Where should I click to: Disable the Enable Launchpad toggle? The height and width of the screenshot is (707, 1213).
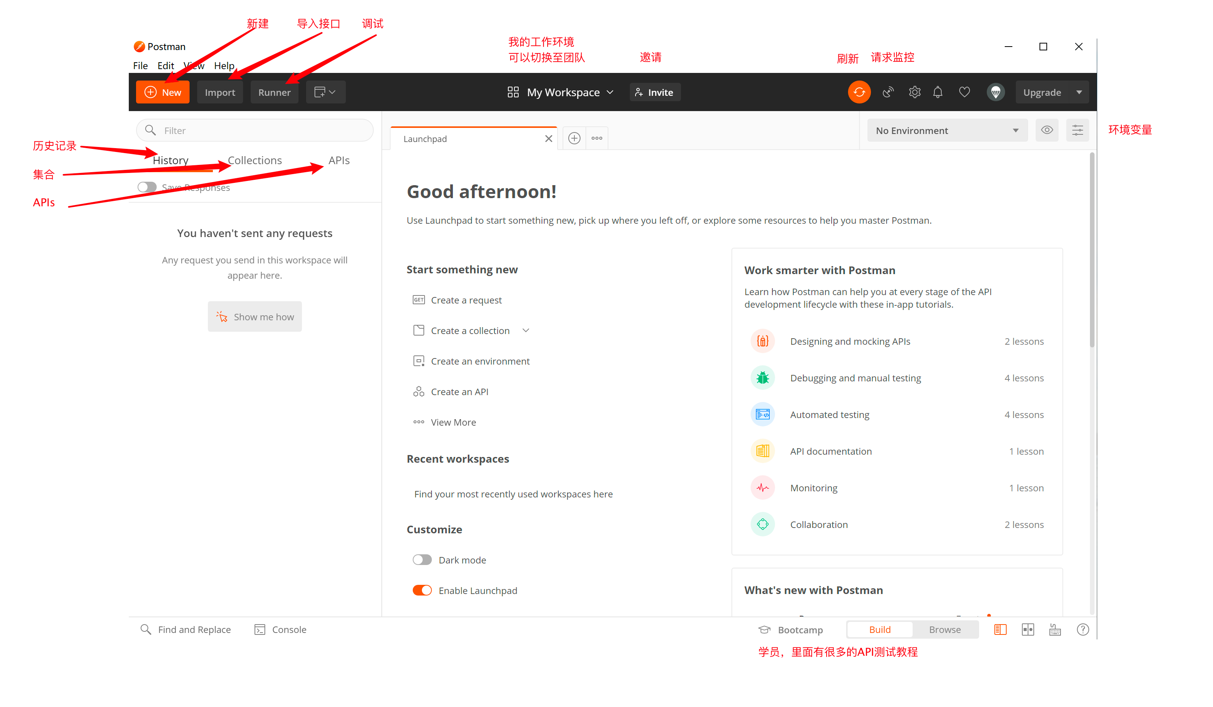tap(422, 591)
